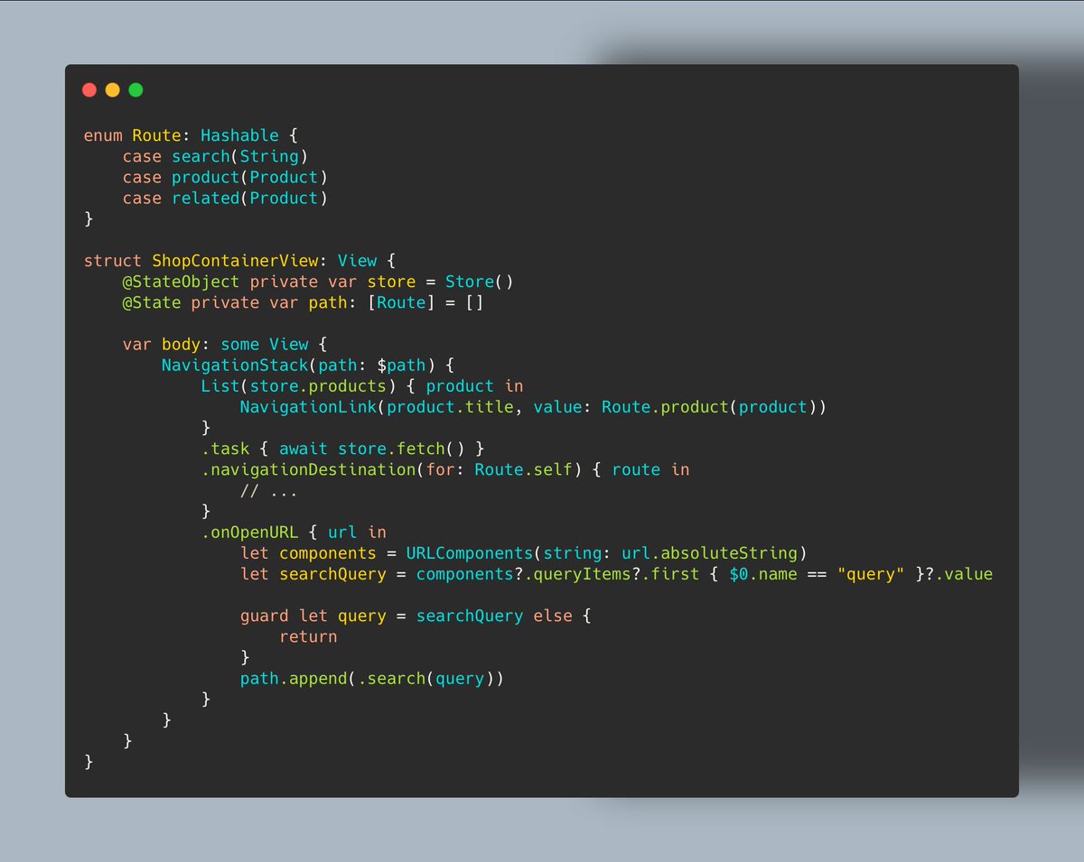Click the 'let components = URLComponents(...)' line
Image resolution: width=1084 pixels, height=862 pixels.
[x=523, y=552]
